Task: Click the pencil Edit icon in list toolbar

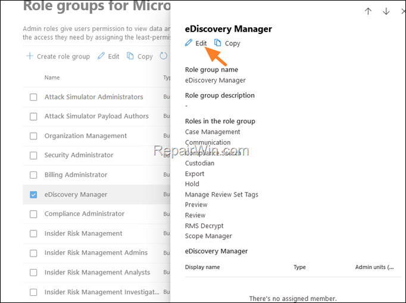Action: 101,56
